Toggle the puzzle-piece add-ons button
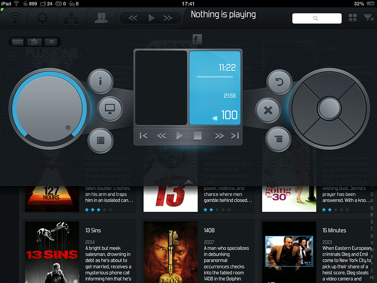This screenshot has width=377, height=283. coord(35,42)
